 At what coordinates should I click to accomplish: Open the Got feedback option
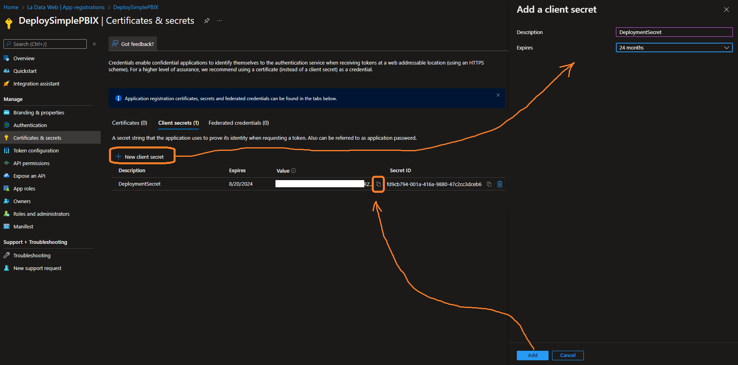[133, 44]
